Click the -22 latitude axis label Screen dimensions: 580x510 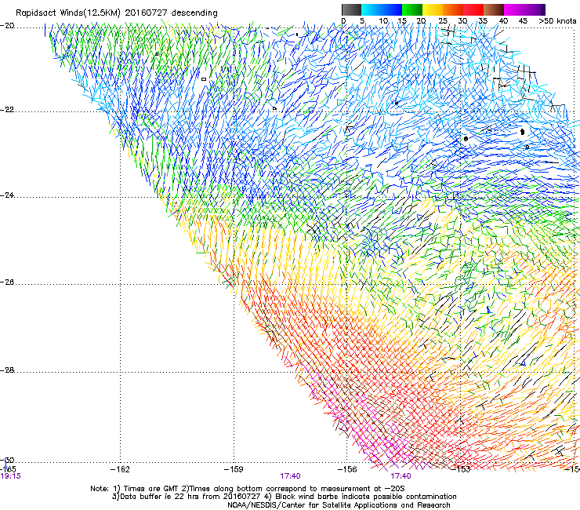point(7,110)
